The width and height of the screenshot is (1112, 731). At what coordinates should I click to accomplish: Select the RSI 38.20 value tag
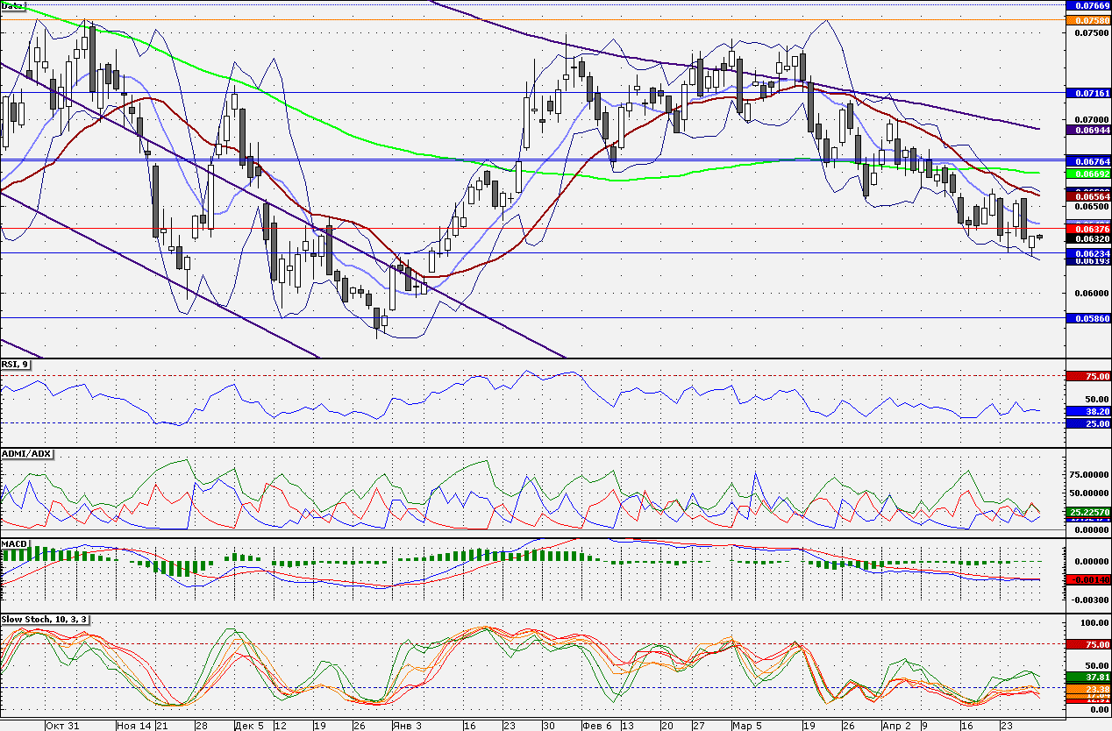[1088, 410]
